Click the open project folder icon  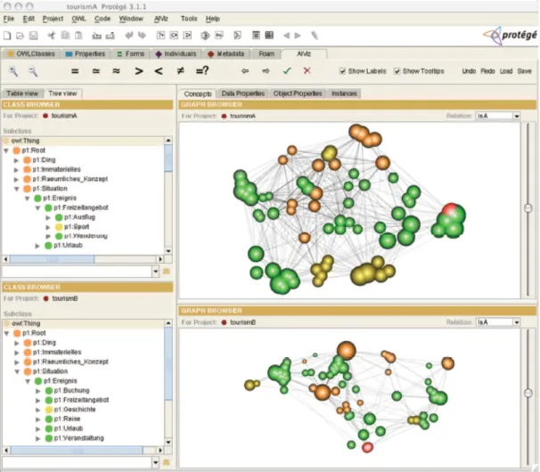click(x=20, y=36)
